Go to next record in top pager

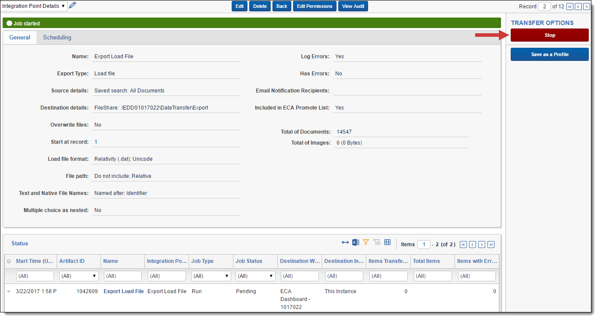point(586,7)
